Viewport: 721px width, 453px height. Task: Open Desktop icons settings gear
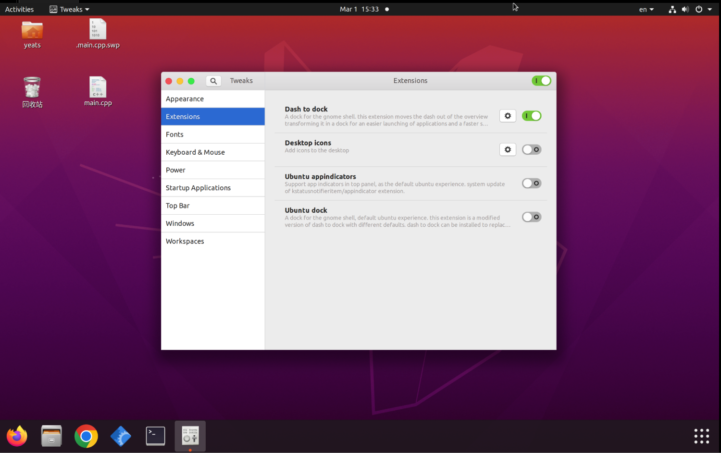click(x=508, y=149)
